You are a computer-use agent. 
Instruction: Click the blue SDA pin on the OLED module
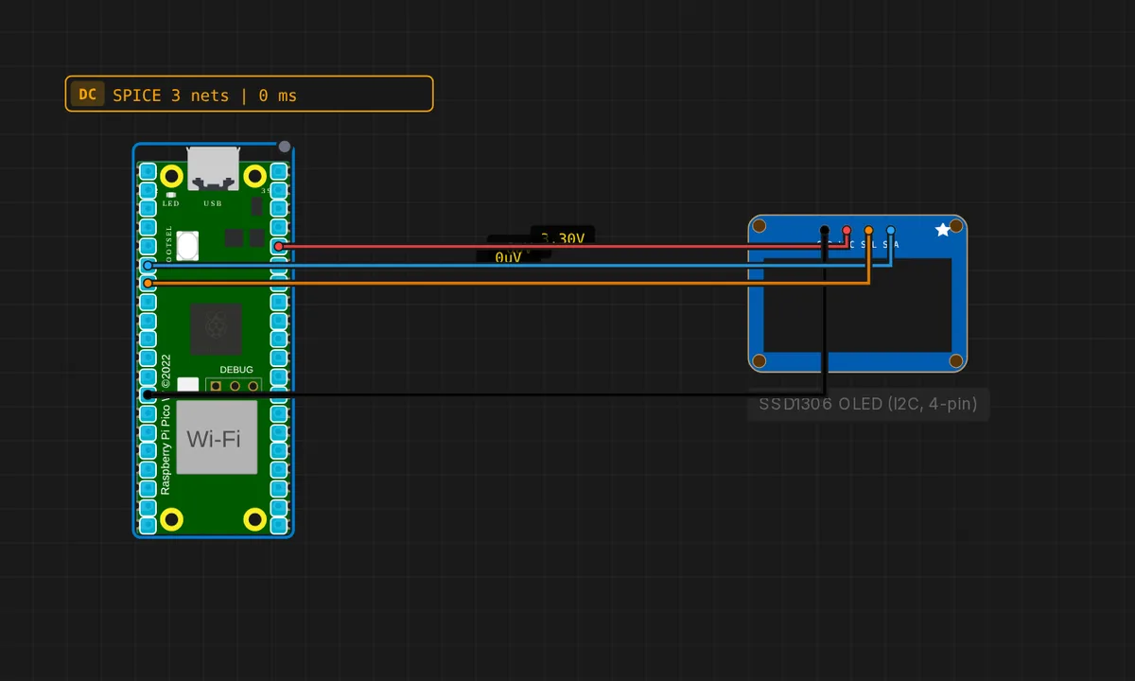coord(890,230)
